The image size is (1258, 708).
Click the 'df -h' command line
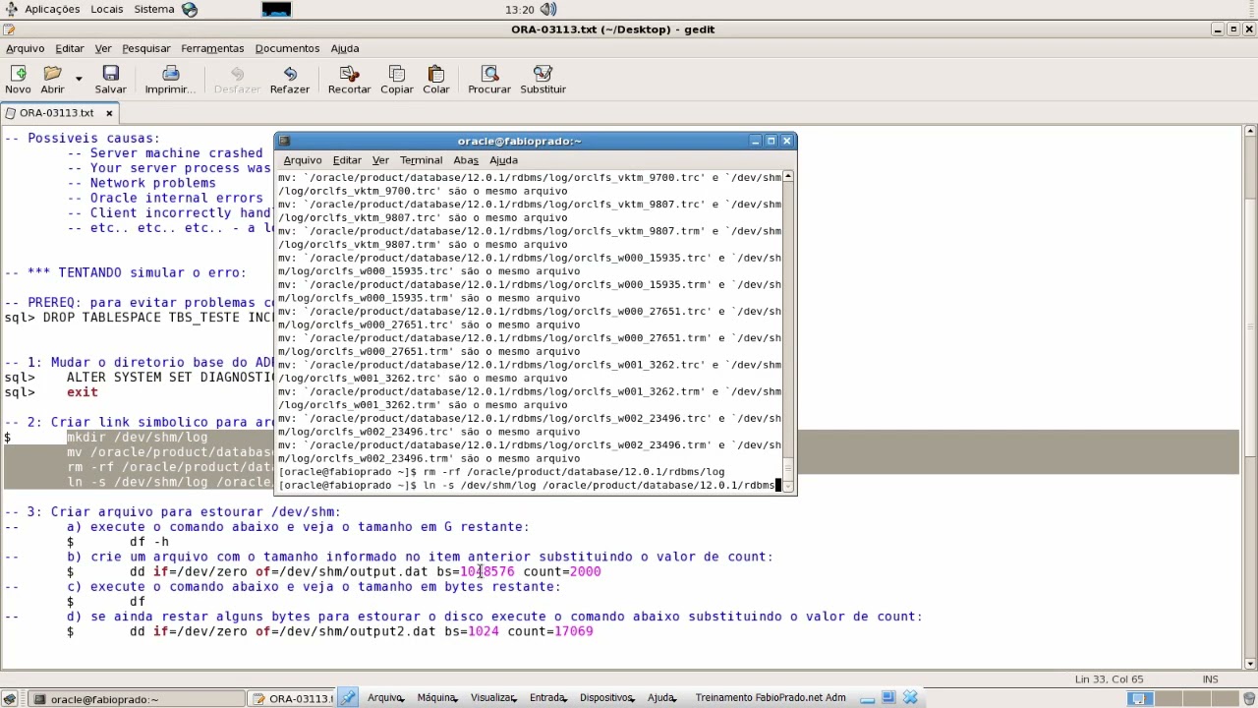[x=148, y=542]
